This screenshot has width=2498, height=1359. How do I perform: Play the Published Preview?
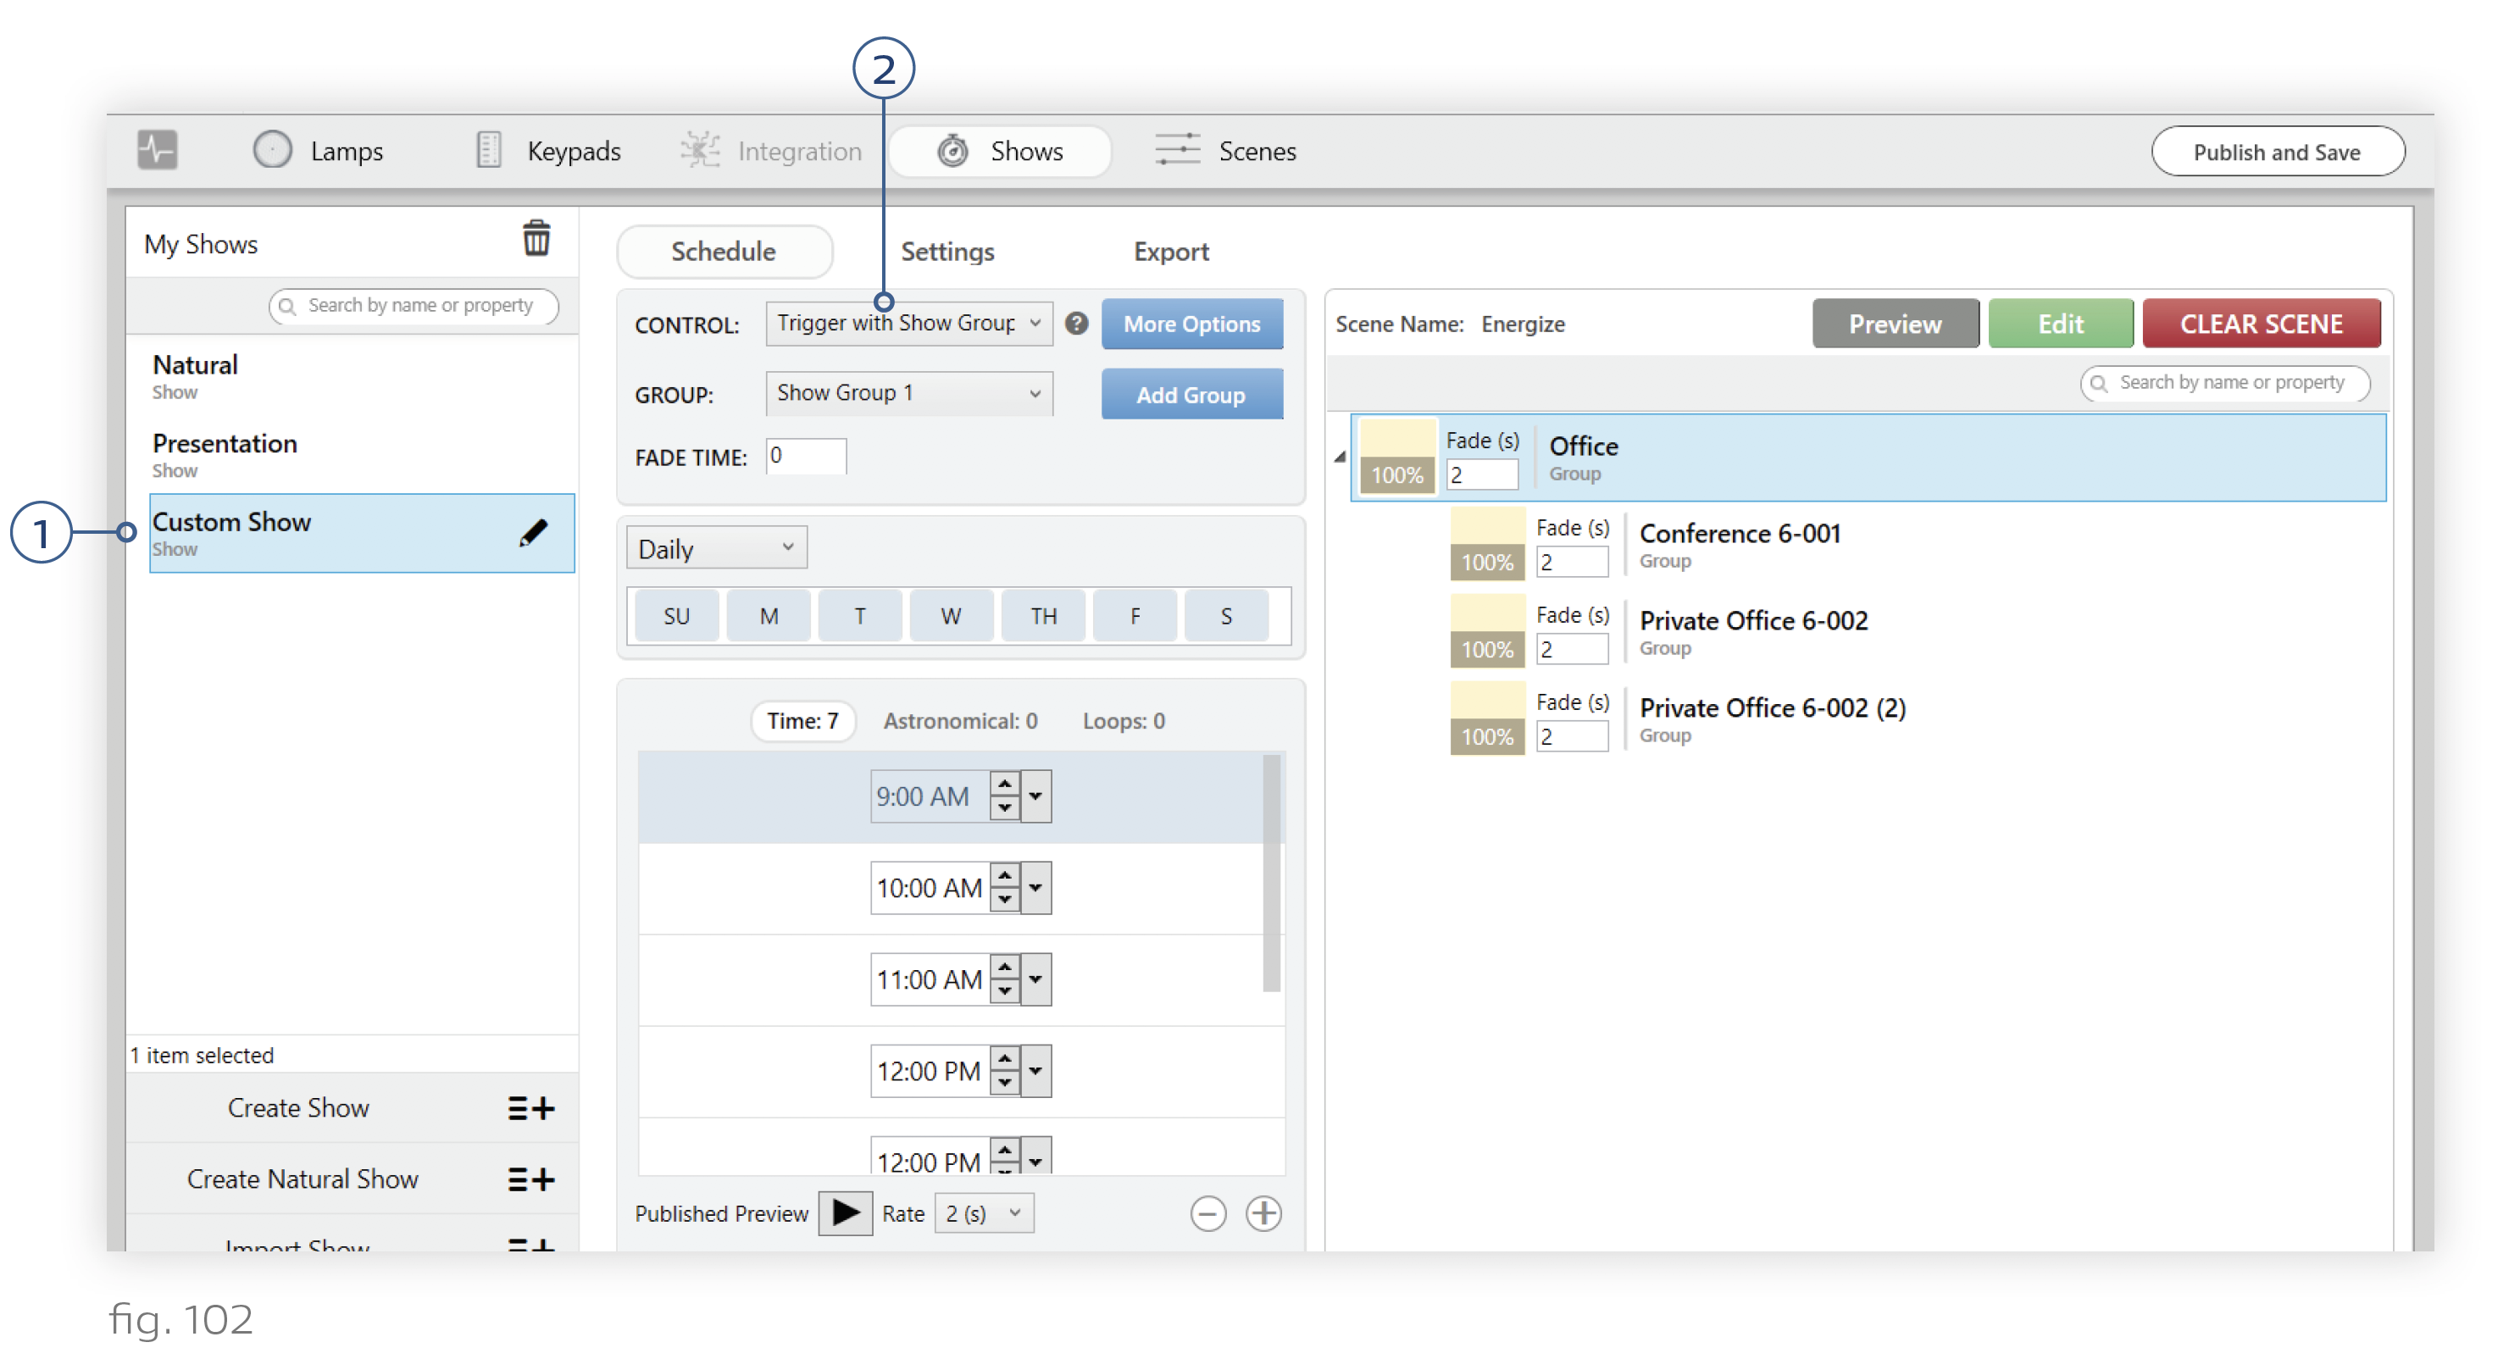point(845,1212)
